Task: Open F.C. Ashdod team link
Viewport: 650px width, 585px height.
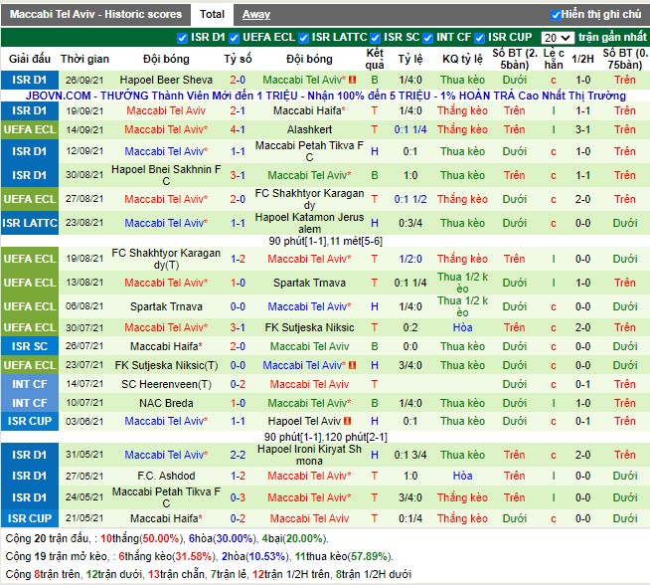Action: pyautogui.click(x=166, y=476)
